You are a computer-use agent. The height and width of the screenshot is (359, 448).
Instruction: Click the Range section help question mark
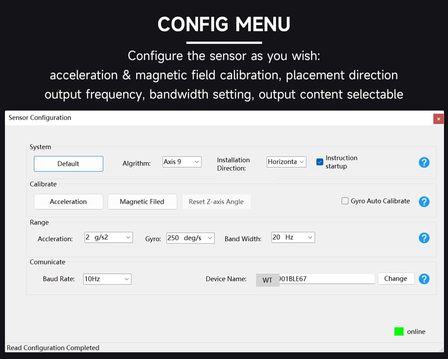point(424,238)
